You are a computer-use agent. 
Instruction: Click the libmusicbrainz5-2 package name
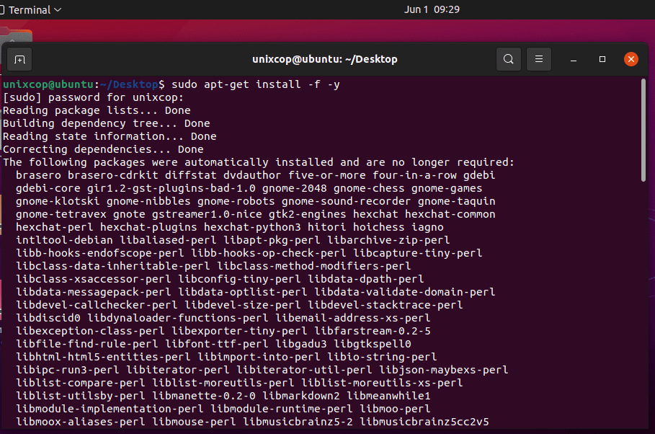click(298, 422)
